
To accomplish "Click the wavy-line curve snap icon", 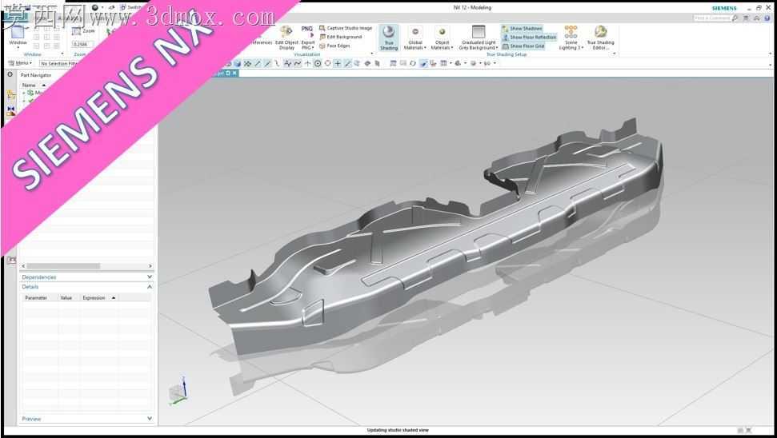I will coord(298,63).
